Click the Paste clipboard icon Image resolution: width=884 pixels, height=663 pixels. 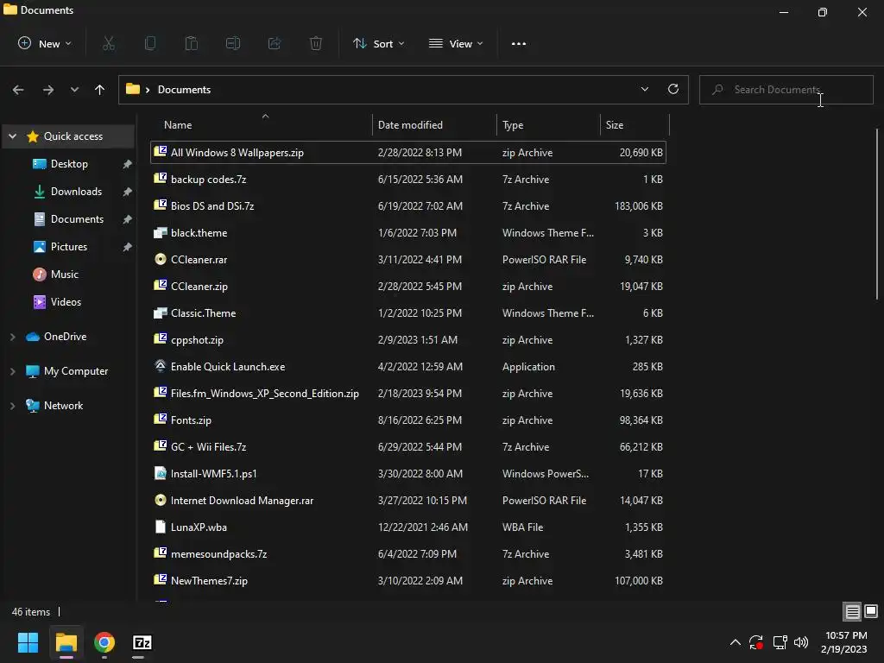[x=192, y=43]
